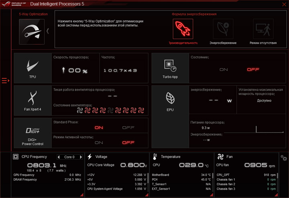Switch to previous core with left arrow

pos(59,157)
